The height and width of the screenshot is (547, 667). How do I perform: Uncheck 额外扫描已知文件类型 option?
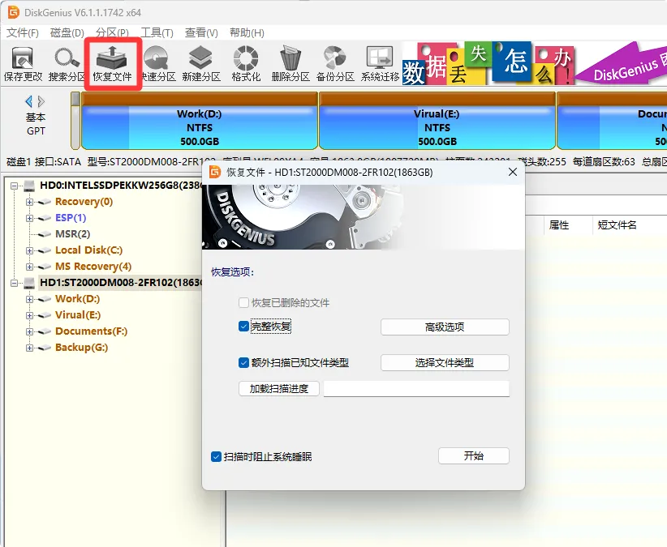243,363
